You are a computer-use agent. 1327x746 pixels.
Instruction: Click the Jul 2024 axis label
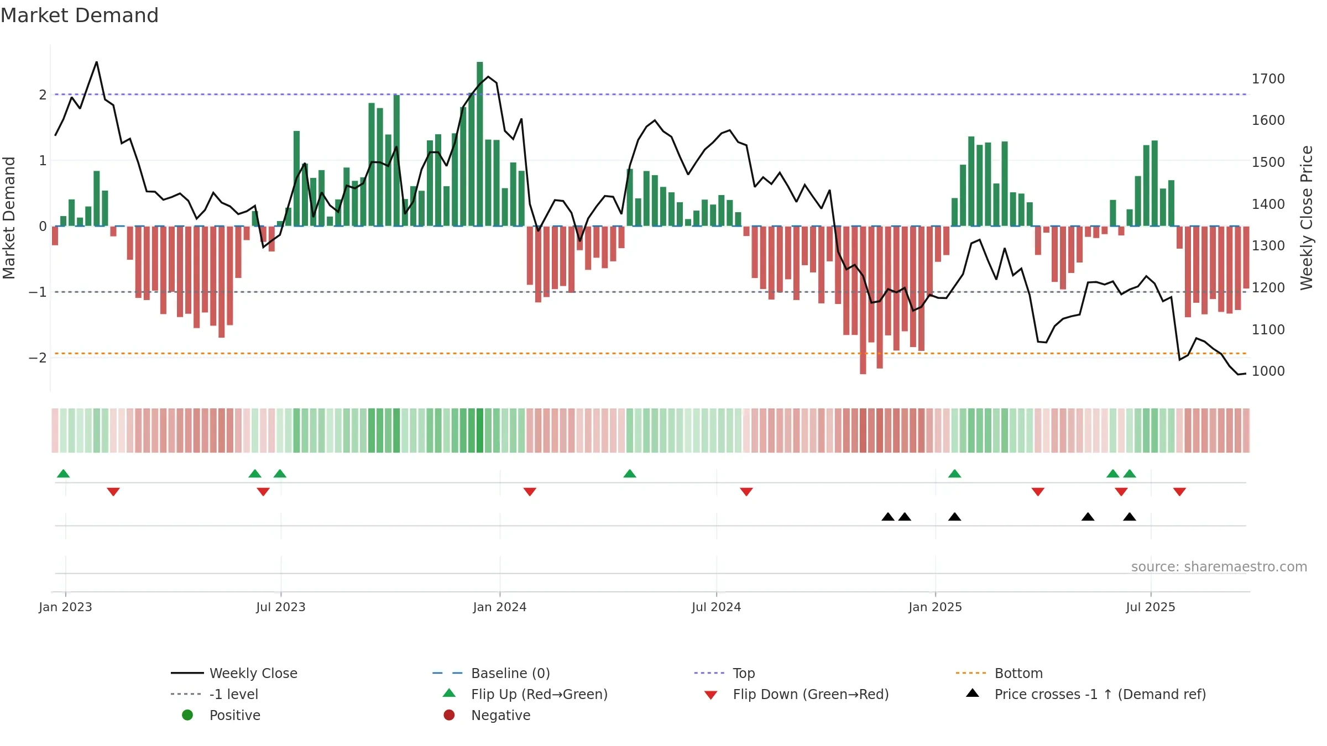(x=717, y=607)
